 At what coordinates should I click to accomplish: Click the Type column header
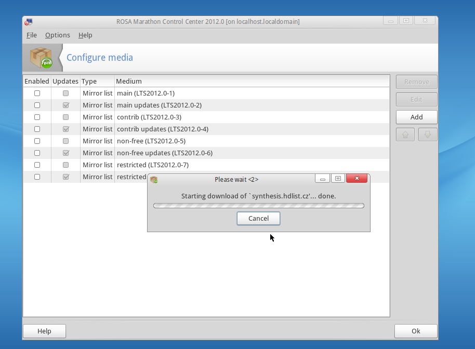(98, 81)
